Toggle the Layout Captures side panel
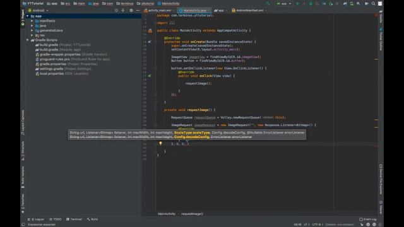The image size is (404, 227). (x=23, y=123)
